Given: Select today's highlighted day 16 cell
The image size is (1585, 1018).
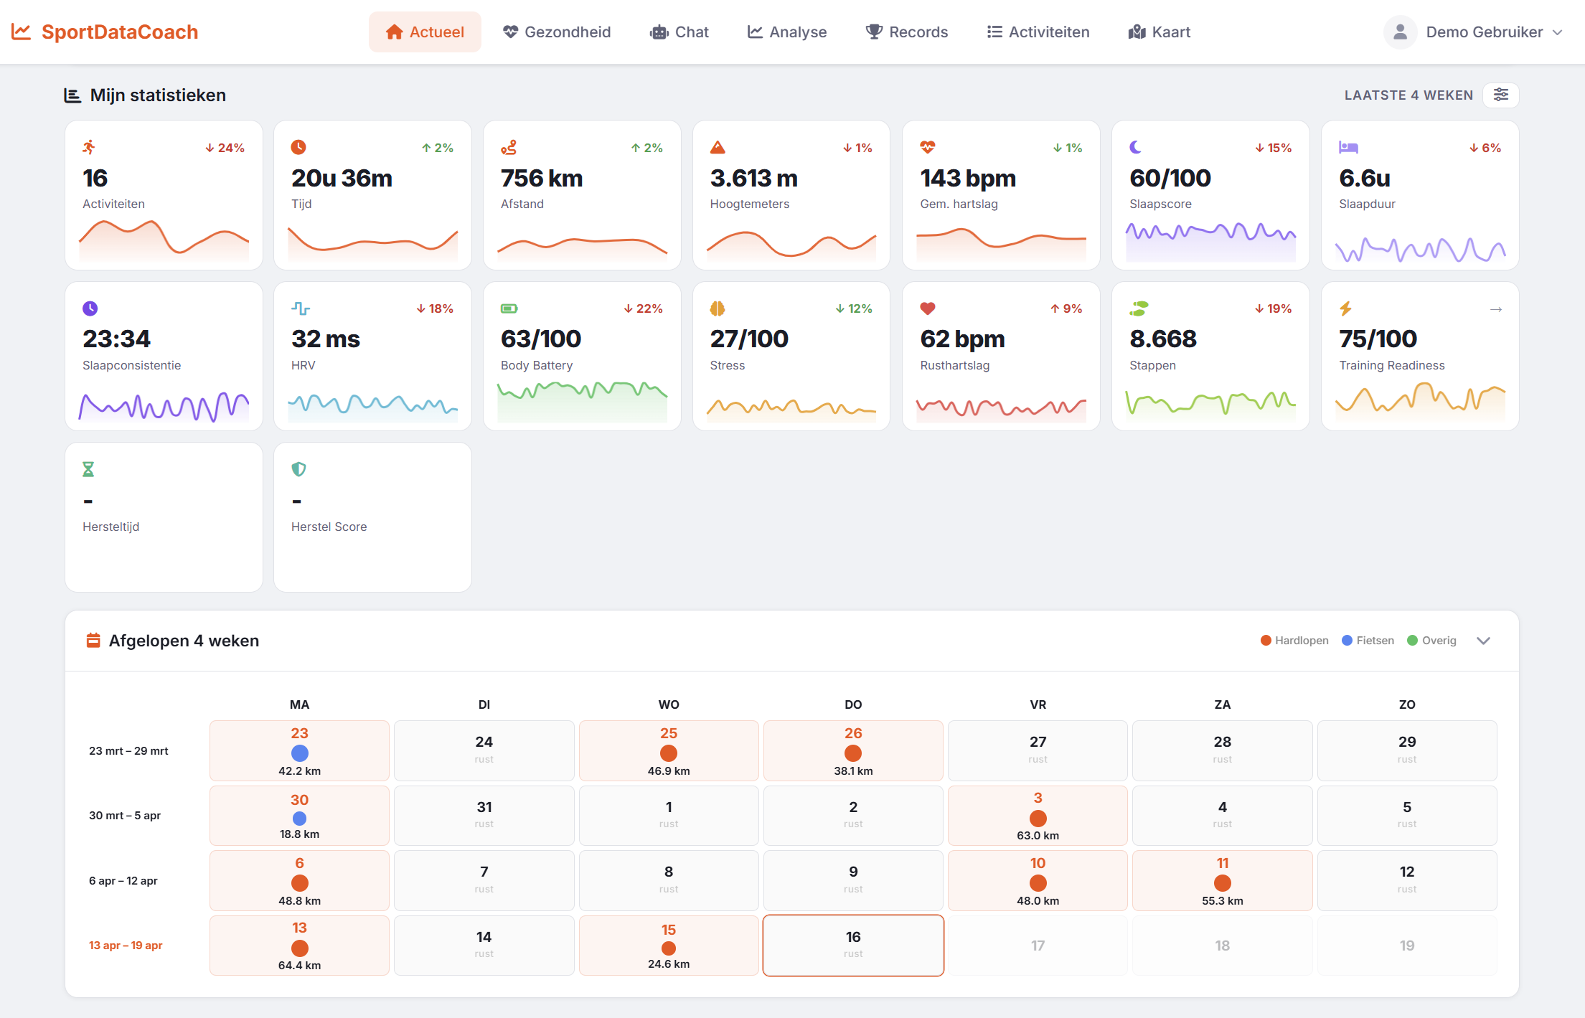Looking at the screenshot, I should [853, 945].
